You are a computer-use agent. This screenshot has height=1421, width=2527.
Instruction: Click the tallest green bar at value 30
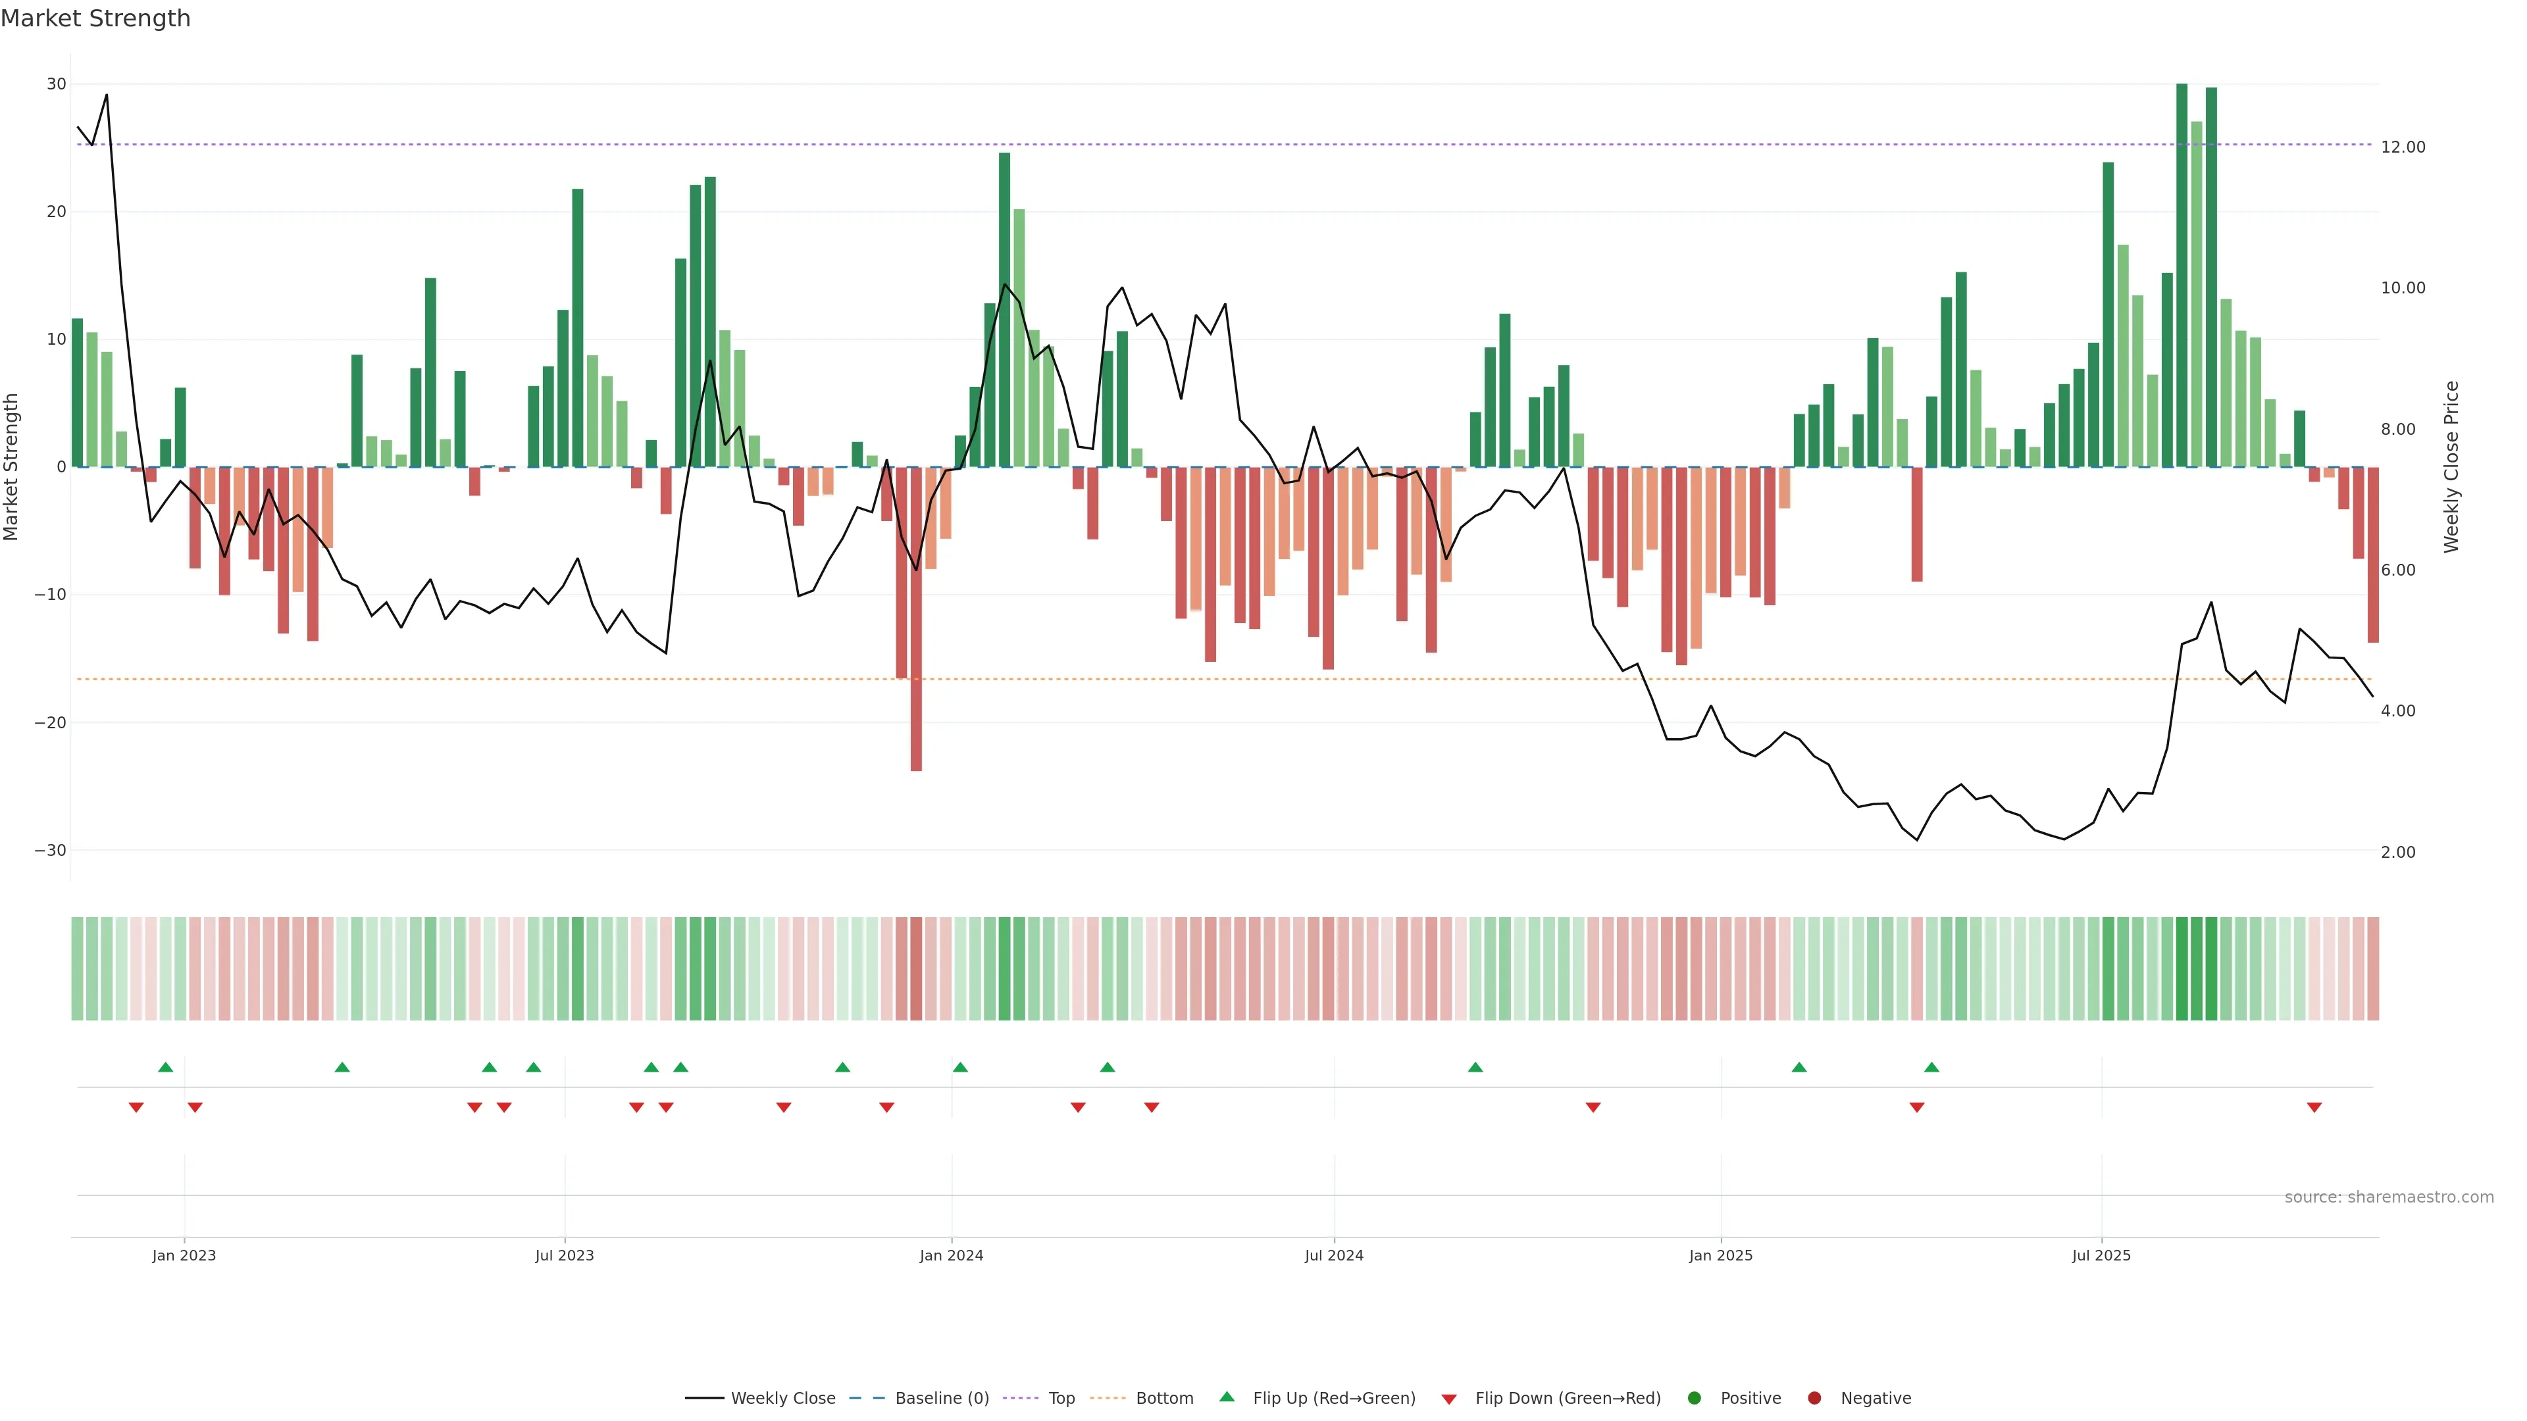point(2182,274)
